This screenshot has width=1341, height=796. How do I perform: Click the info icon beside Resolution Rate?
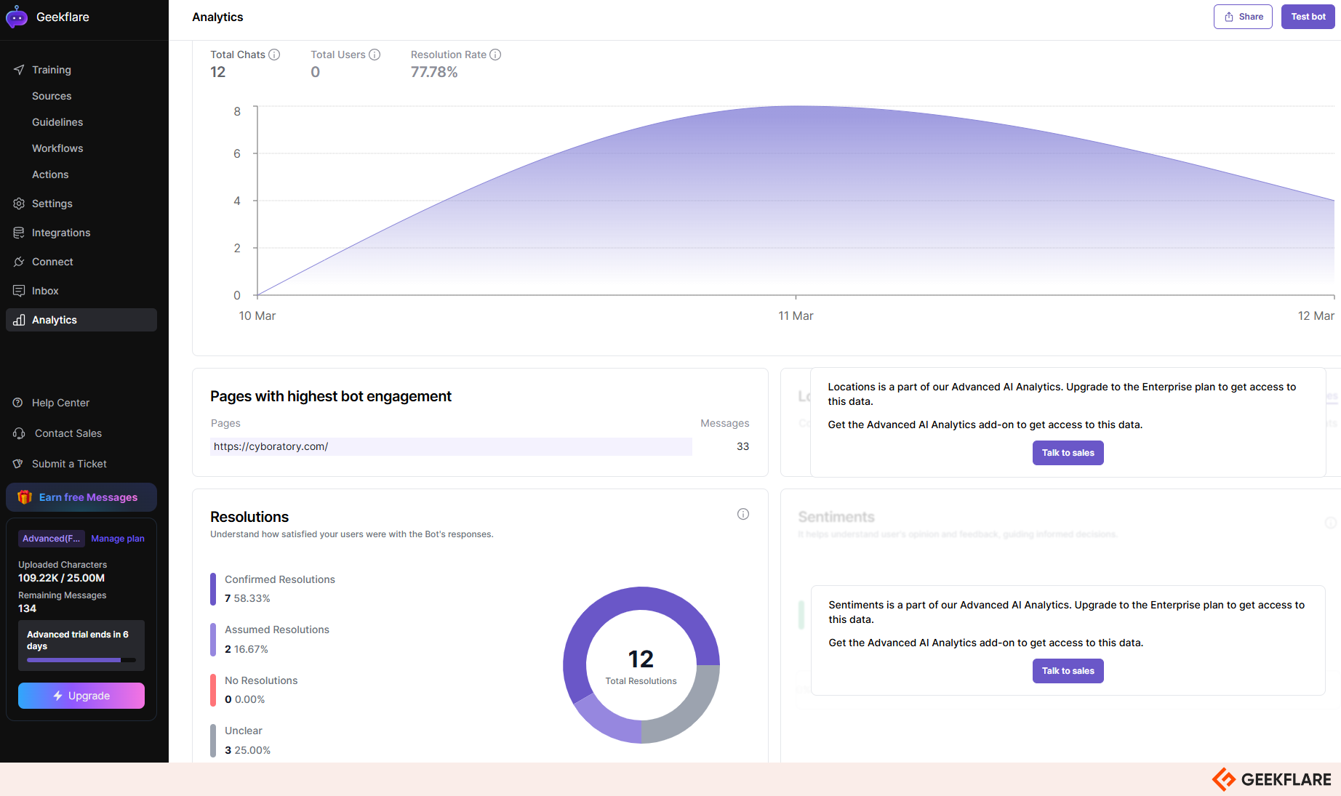[x=495, y=55]
